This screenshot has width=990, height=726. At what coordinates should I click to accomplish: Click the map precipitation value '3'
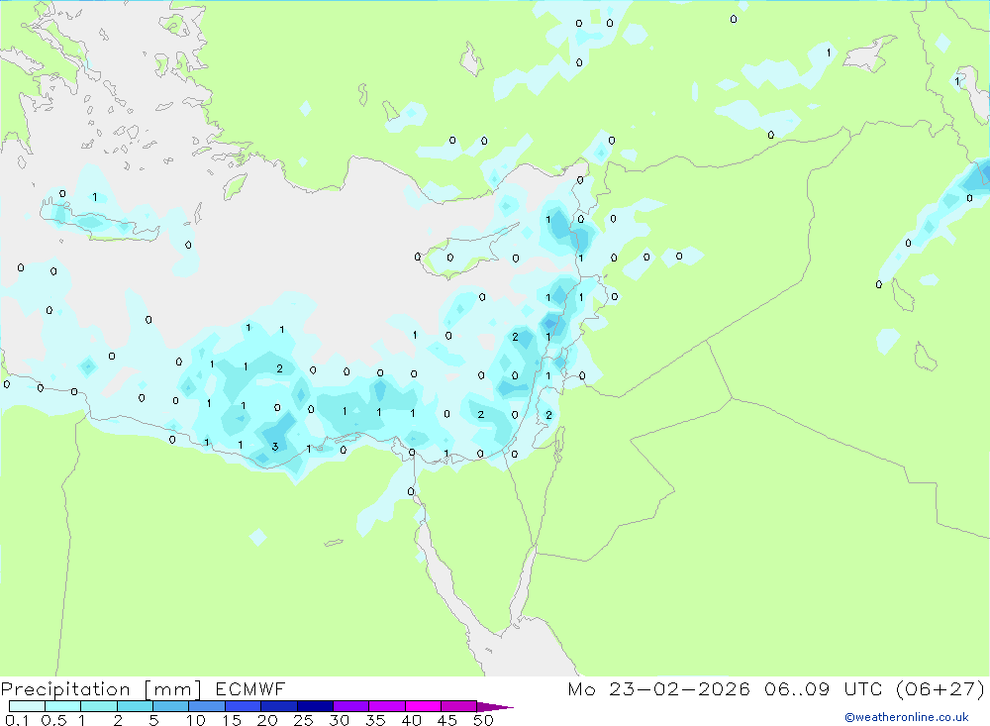(274, 447)
